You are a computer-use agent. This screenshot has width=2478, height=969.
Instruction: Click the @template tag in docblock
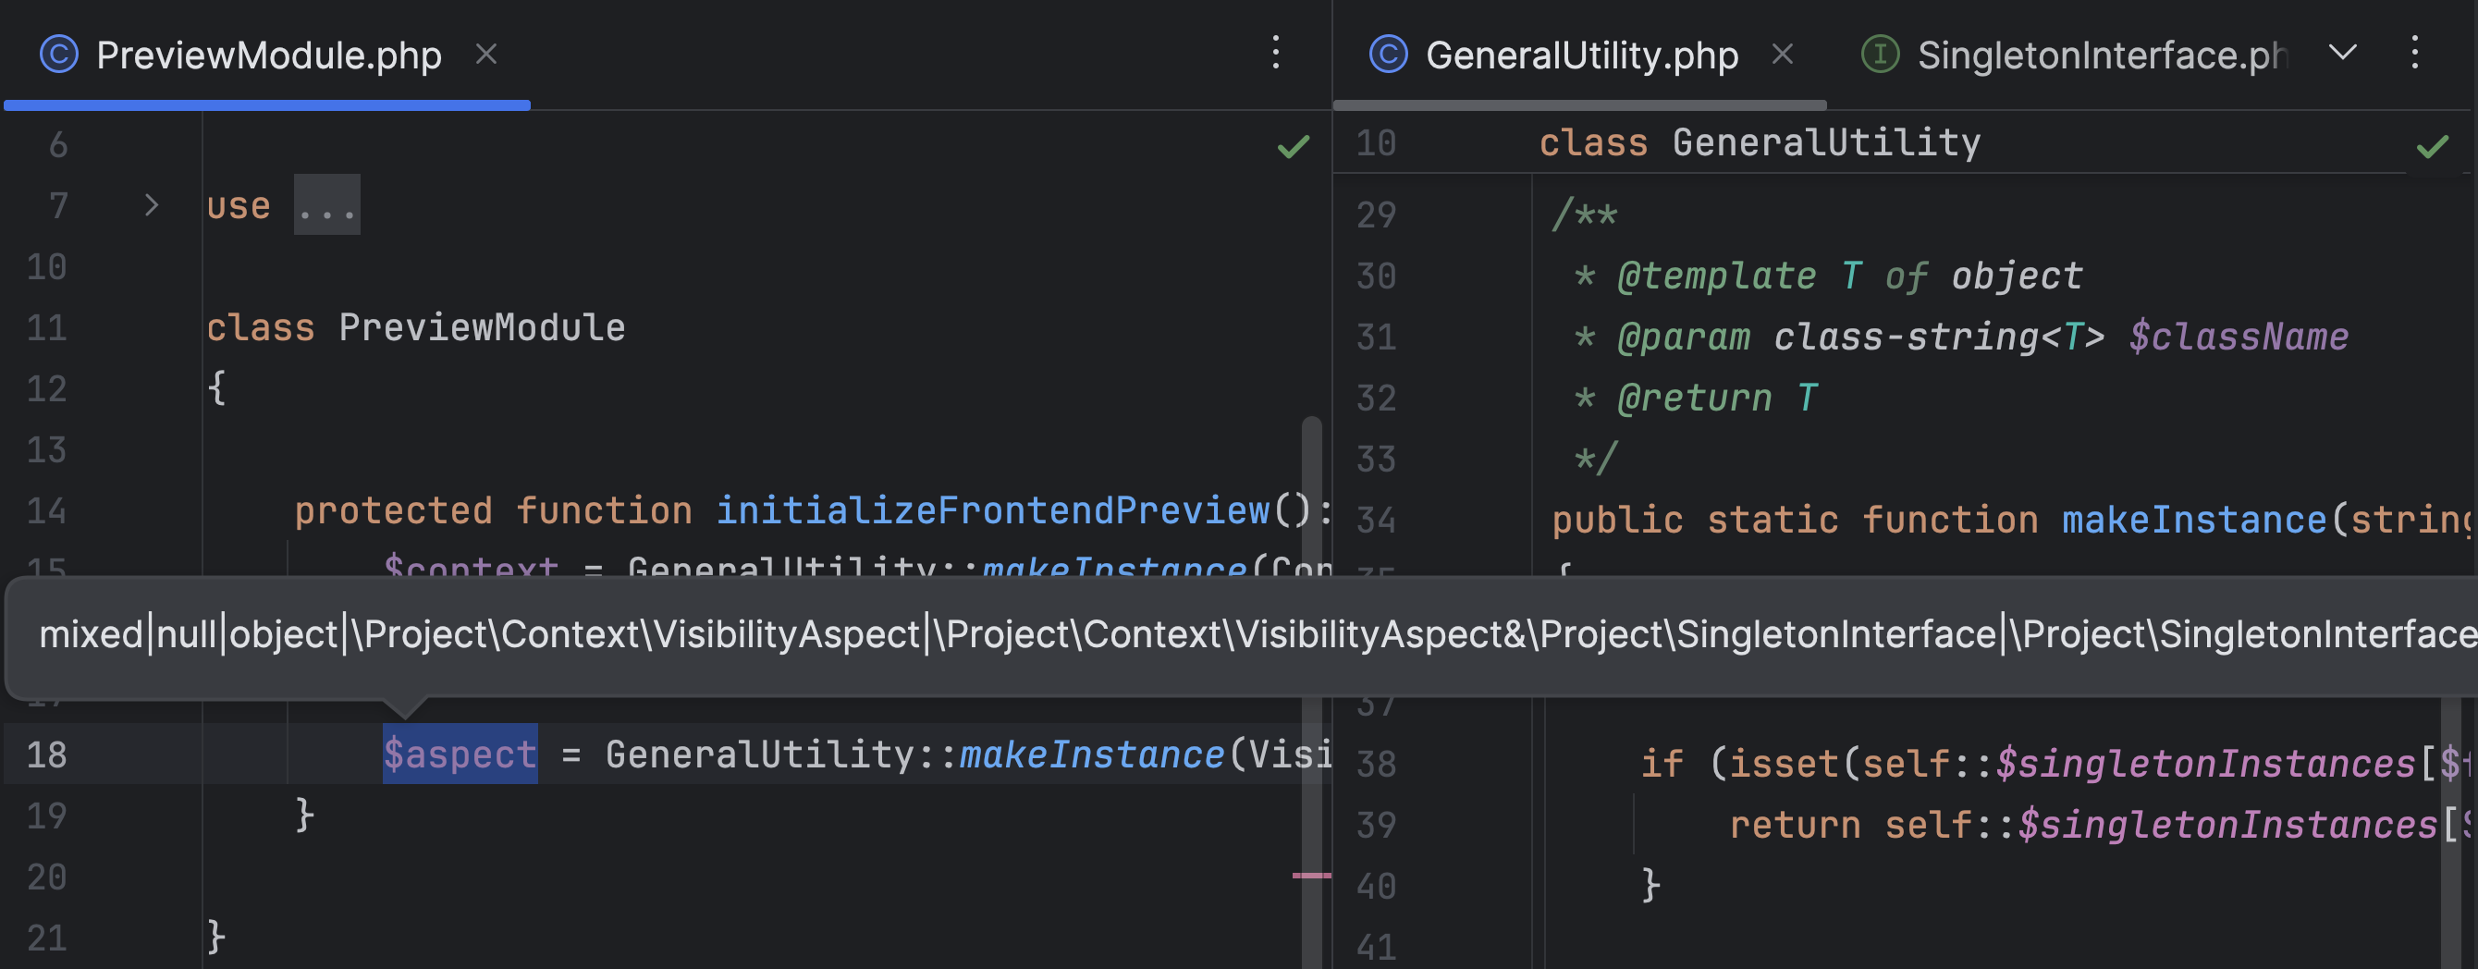1717,276
